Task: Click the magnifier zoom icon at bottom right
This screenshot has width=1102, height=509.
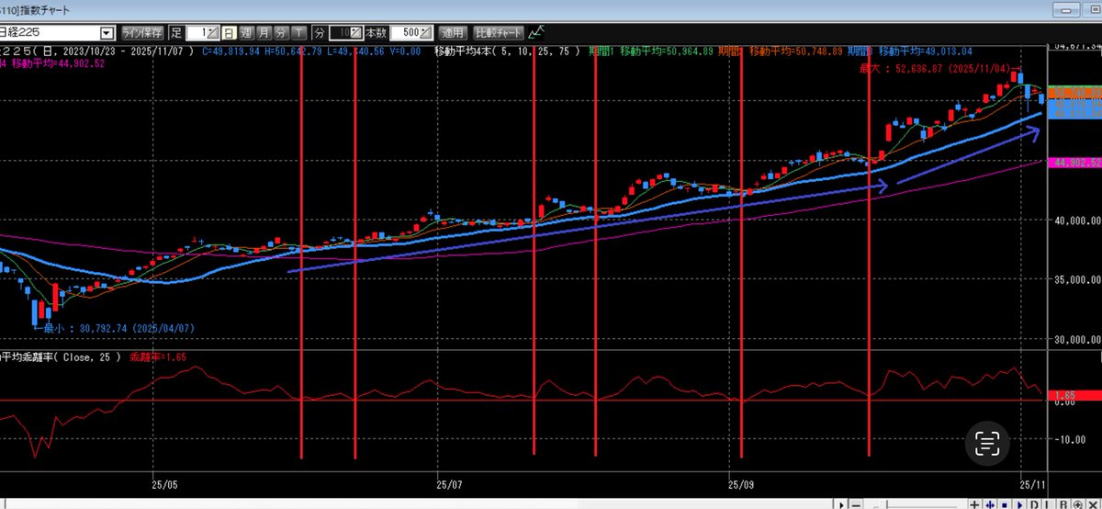Action: point(1077,503)
